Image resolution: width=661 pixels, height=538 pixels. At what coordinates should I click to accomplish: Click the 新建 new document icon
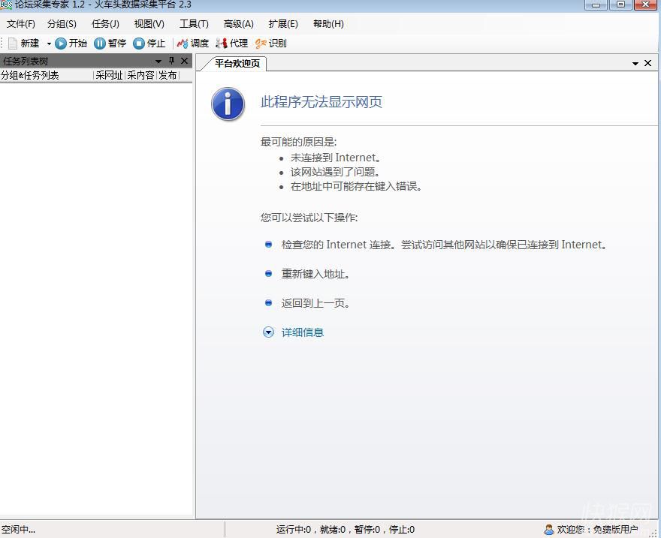point(13,44)
